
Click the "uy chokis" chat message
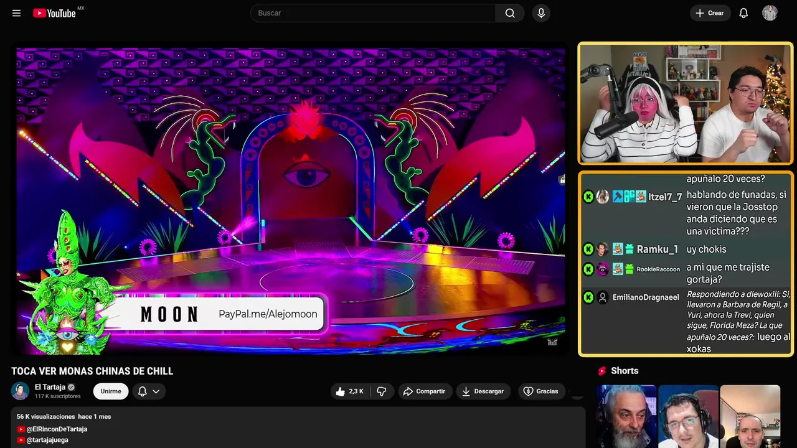(x=707, y=250)
